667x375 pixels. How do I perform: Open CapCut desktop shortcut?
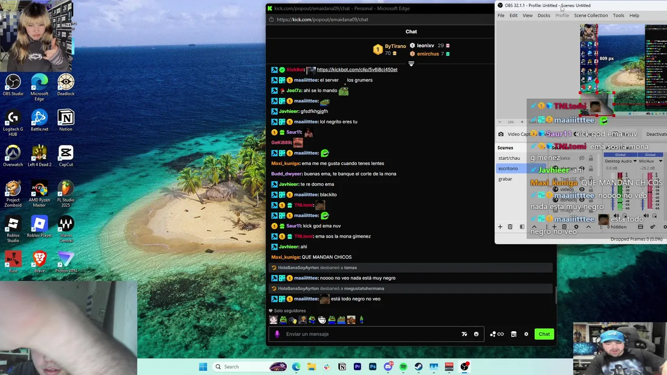pos(66,156)
